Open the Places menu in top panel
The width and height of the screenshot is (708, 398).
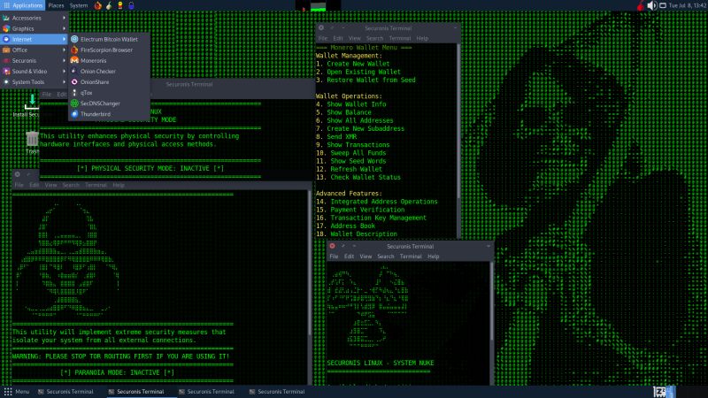point(56,5)
